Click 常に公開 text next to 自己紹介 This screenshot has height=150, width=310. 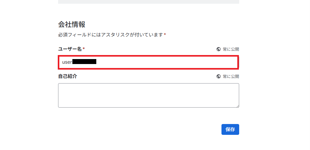(231, 76)
